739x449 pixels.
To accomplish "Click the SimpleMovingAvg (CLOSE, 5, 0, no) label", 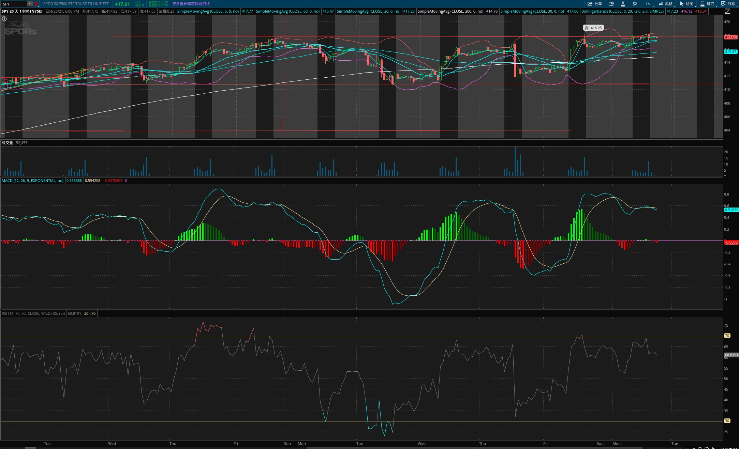I will pyautogui.click(x=208, y=11).
